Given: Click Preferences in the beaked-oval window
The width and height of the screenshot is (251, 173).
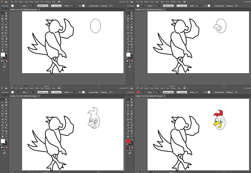Looking at the screenshot, I should (229, 6).
